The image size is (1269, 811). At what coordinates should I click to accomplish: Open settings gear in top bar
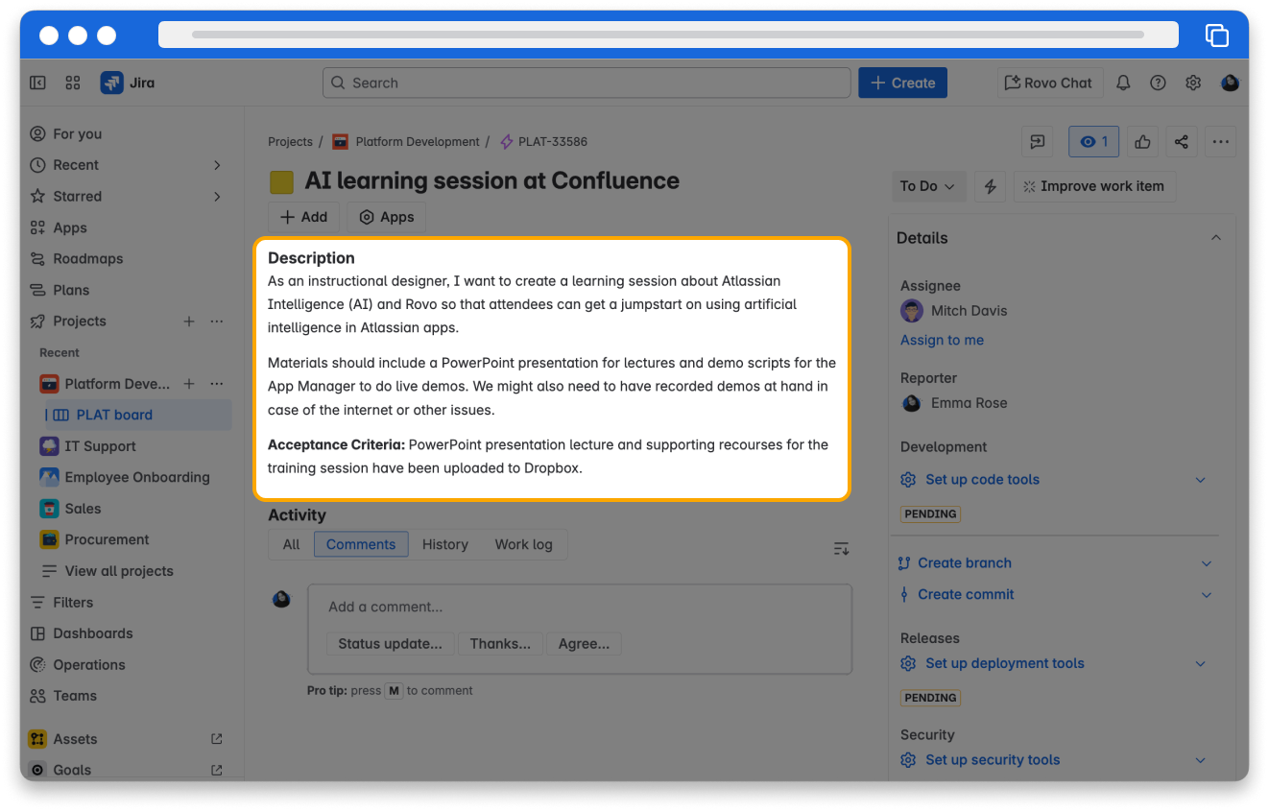[x=1193, y=83]
